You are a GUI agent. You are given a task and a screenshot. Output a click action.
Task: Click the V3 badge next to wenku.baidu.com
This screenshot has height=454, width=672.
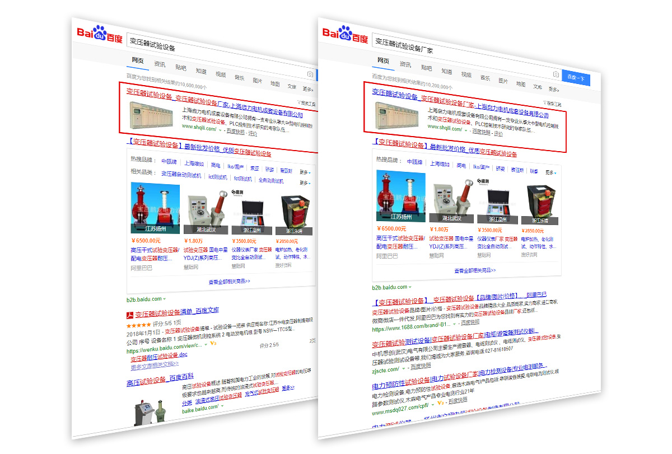213,343
